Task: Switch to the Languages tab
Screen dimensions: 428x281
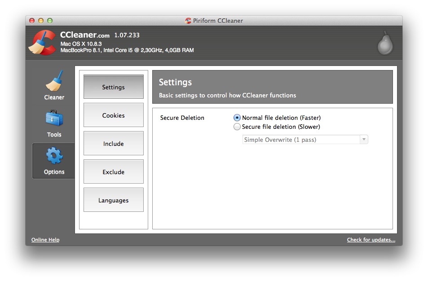Action: pos(113,200)
